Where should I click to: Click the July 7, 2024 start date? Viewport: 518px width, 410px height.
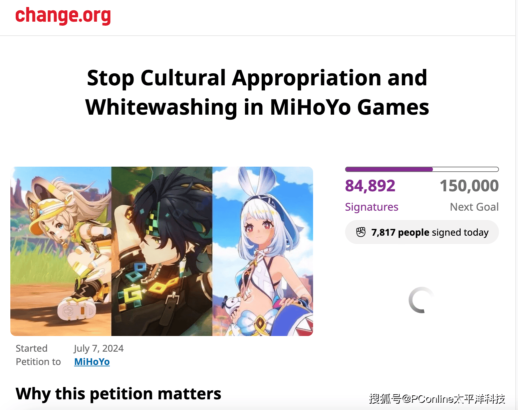tap(99, 348)
